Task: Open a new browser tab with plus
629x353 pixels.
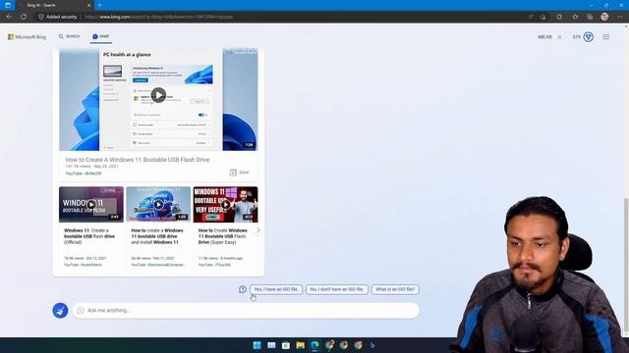Action: pyautogui.click(x=100, y=5)
